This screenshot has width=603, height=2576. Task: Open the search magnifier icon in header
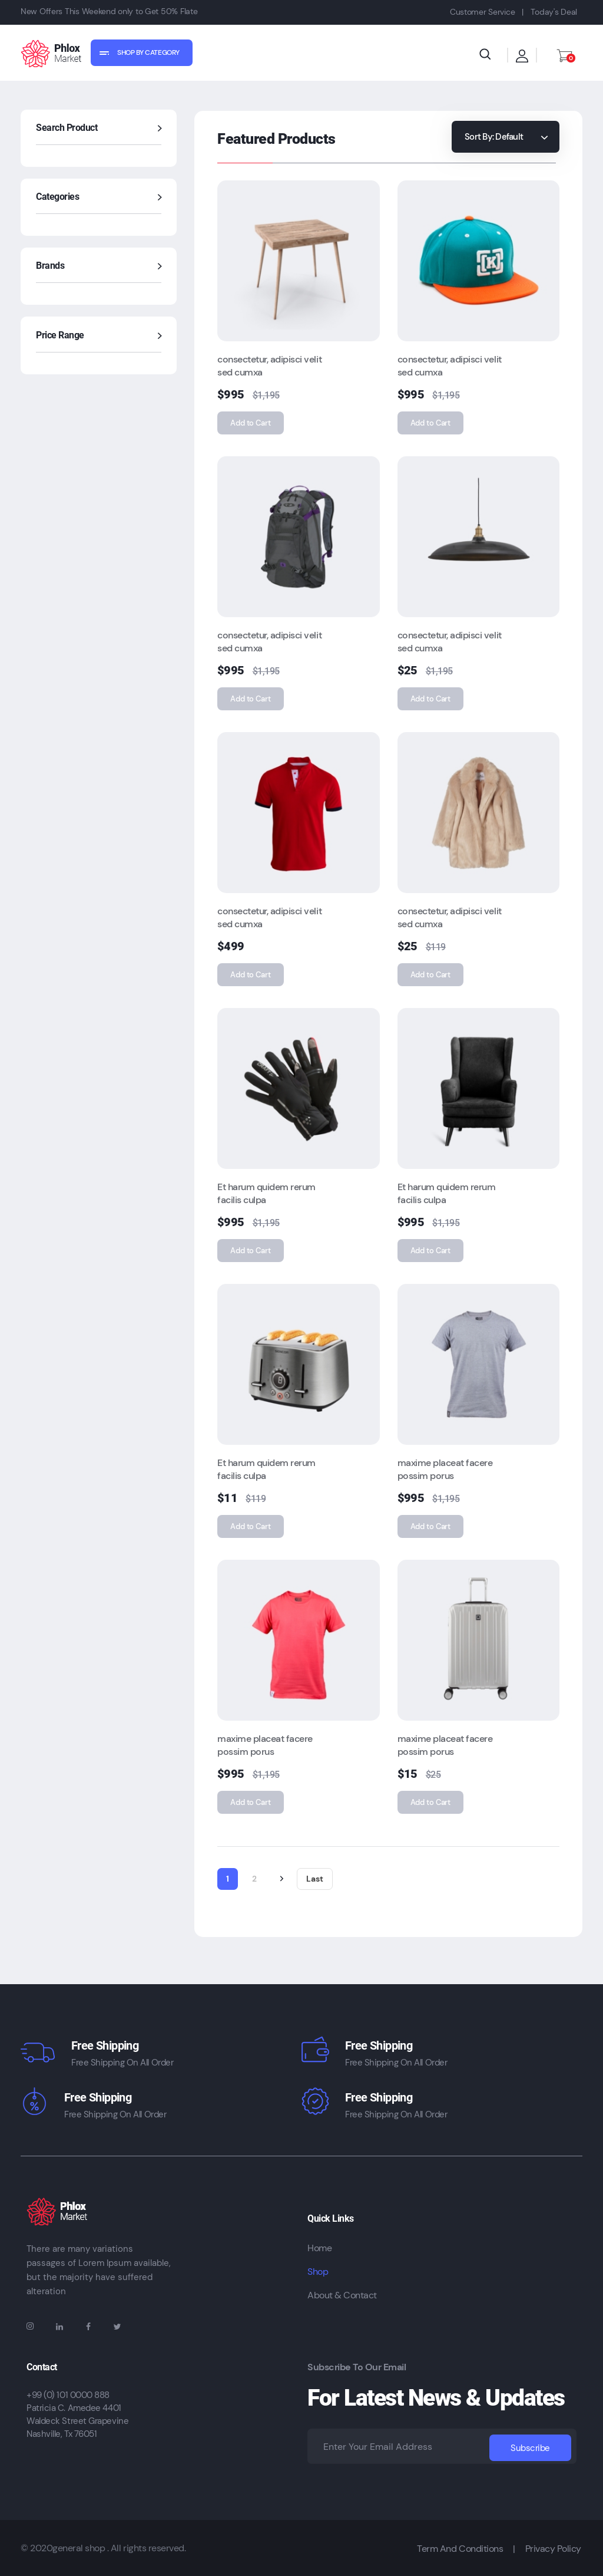tap(485, 55)
